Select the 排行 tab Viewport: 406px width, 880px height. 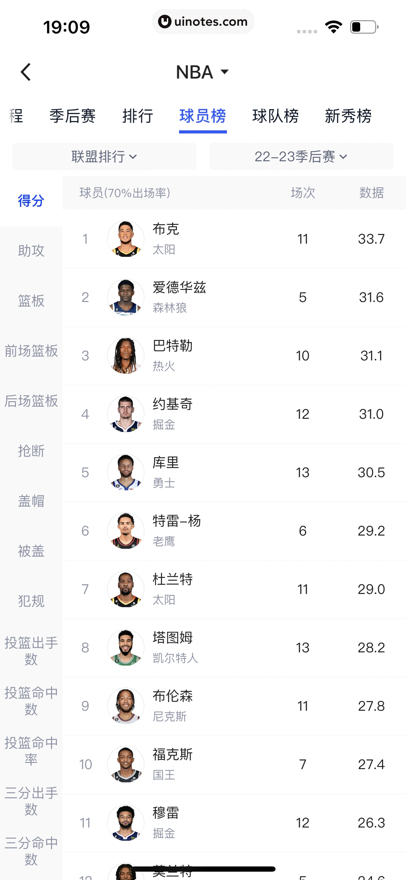138,116
